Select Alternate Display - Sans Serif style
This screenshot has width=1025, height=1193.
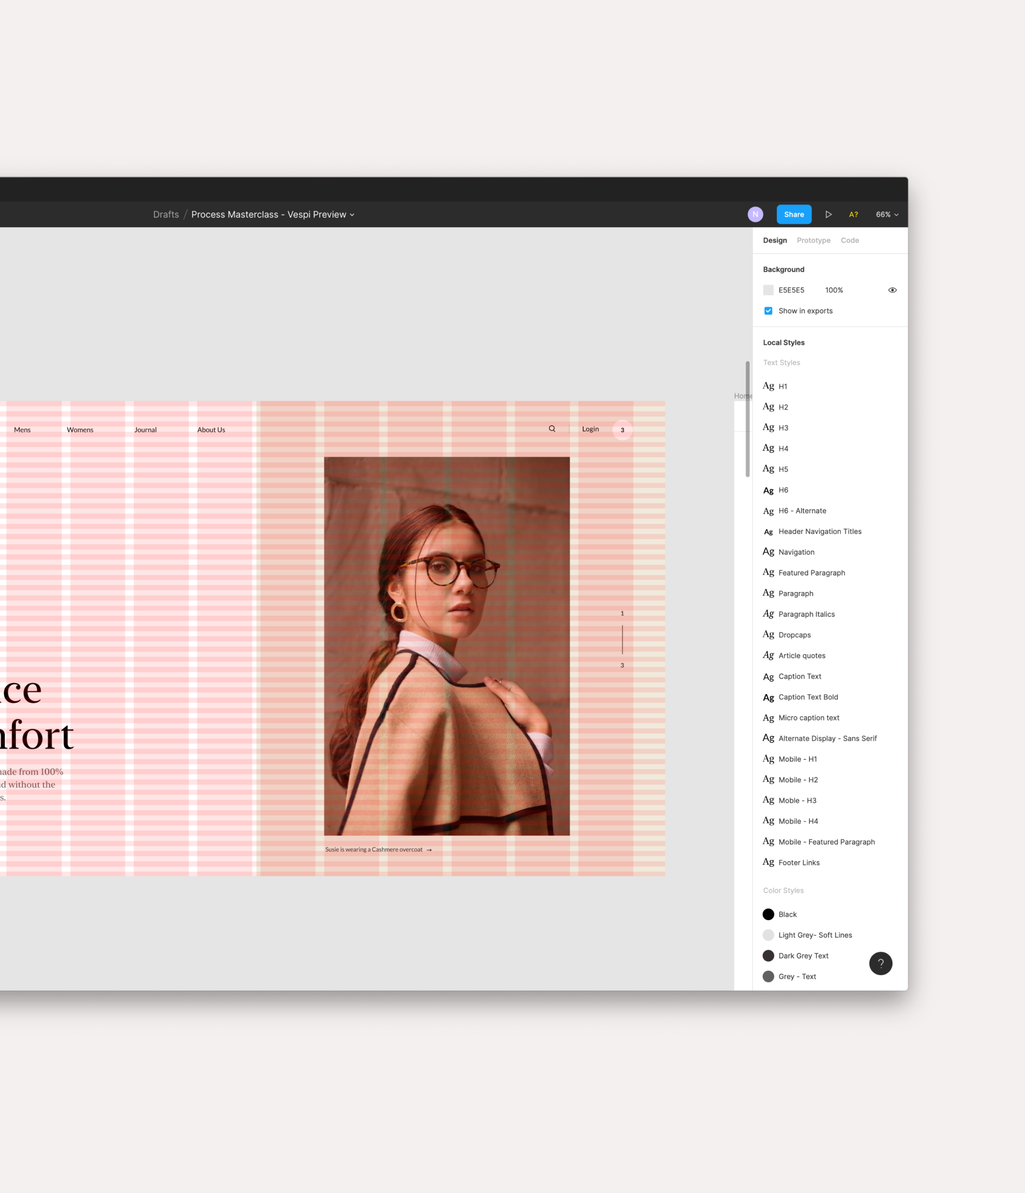tap(830, 739)
